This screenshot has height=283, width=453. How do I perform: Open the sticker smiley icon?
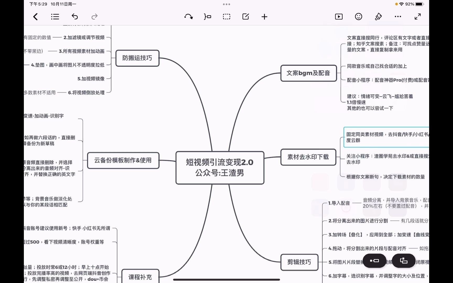pyautogui.click(x=358, y=17)
